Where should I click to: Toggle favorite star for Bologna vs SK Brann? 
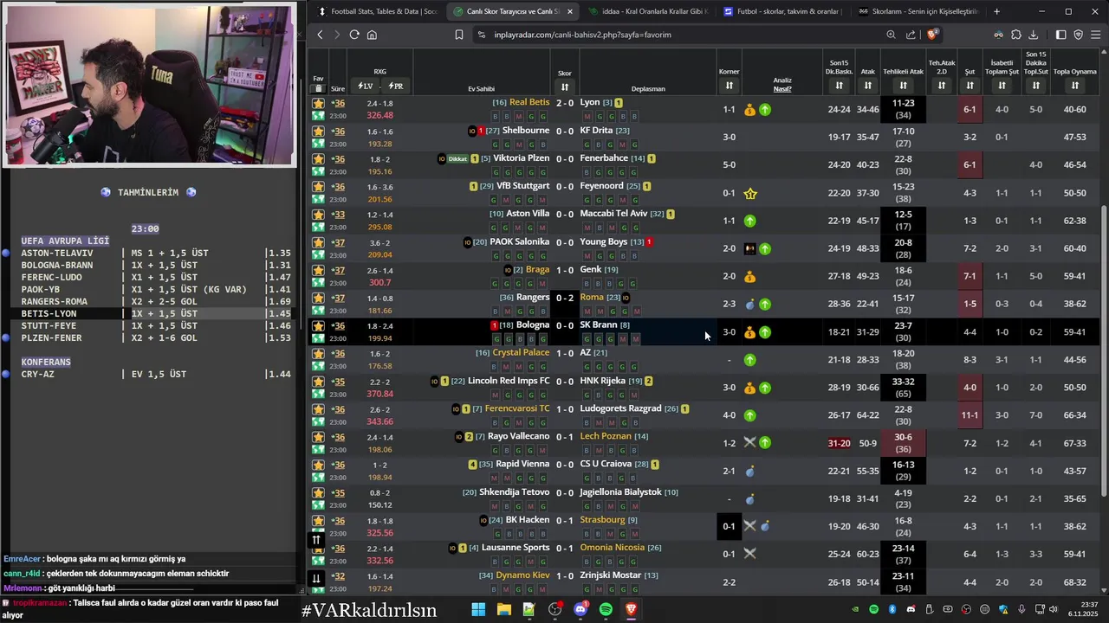(x=318, y=325)
